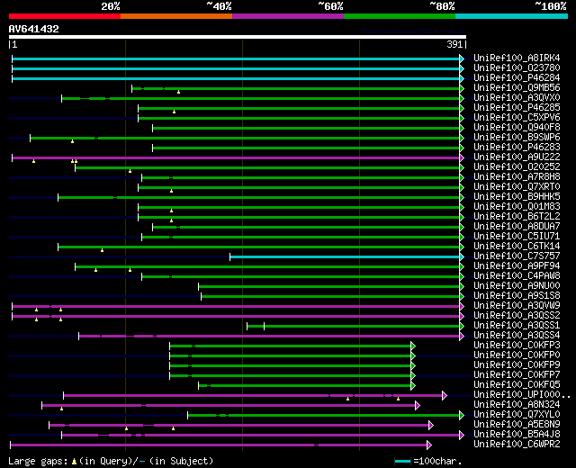Click the UniRef100_C0KFP3 label
576x468 pixels.
pos(517,346)
